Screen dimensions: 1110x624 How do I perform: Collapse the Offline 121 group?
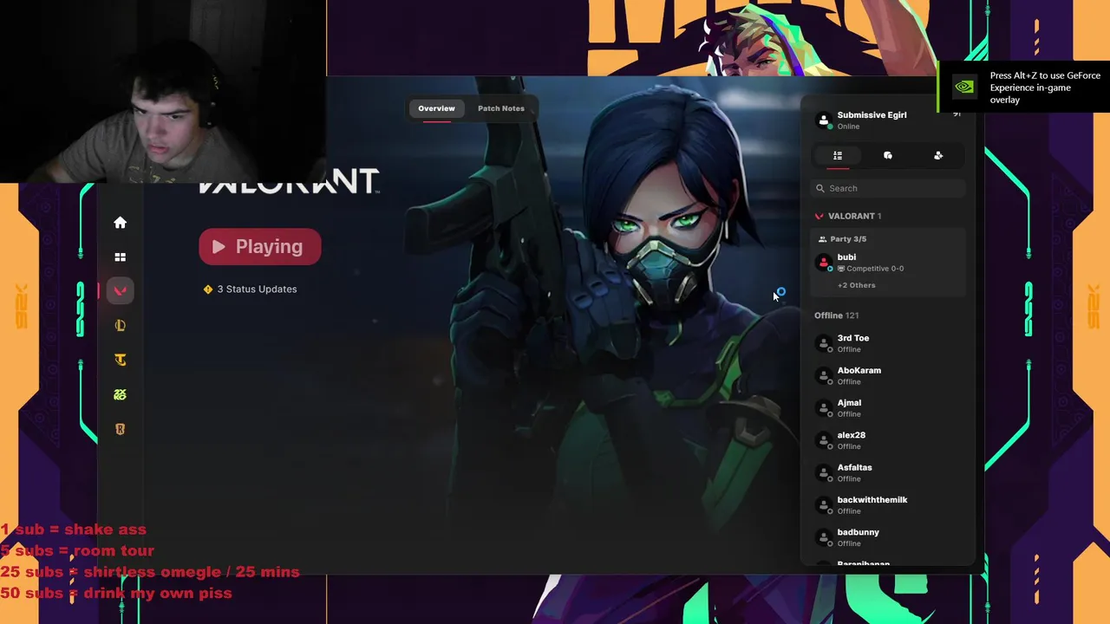(837, 315)
